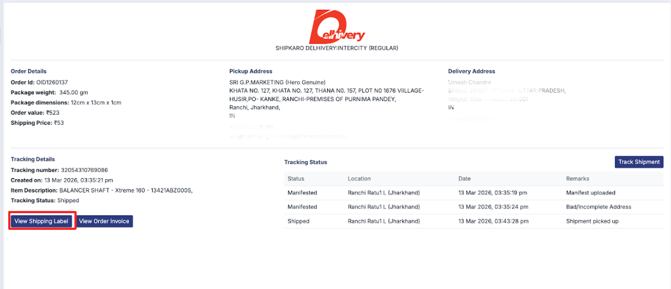Select the Date column header

[464, 179]
